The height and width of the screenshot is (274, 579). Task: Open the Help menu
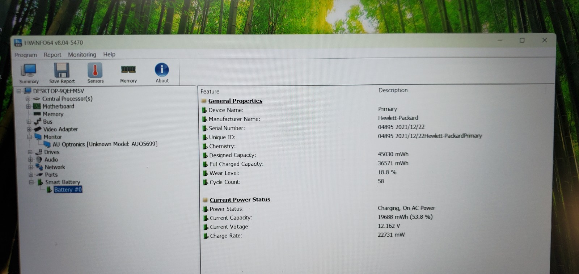point(109,54)
